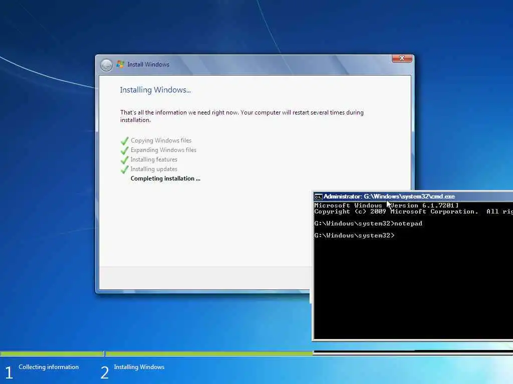This screenshot has width=513, height=384.
Task: Click the 'G:\Windows\system32>notepad' line in console
Action: (x=368, y=223)
